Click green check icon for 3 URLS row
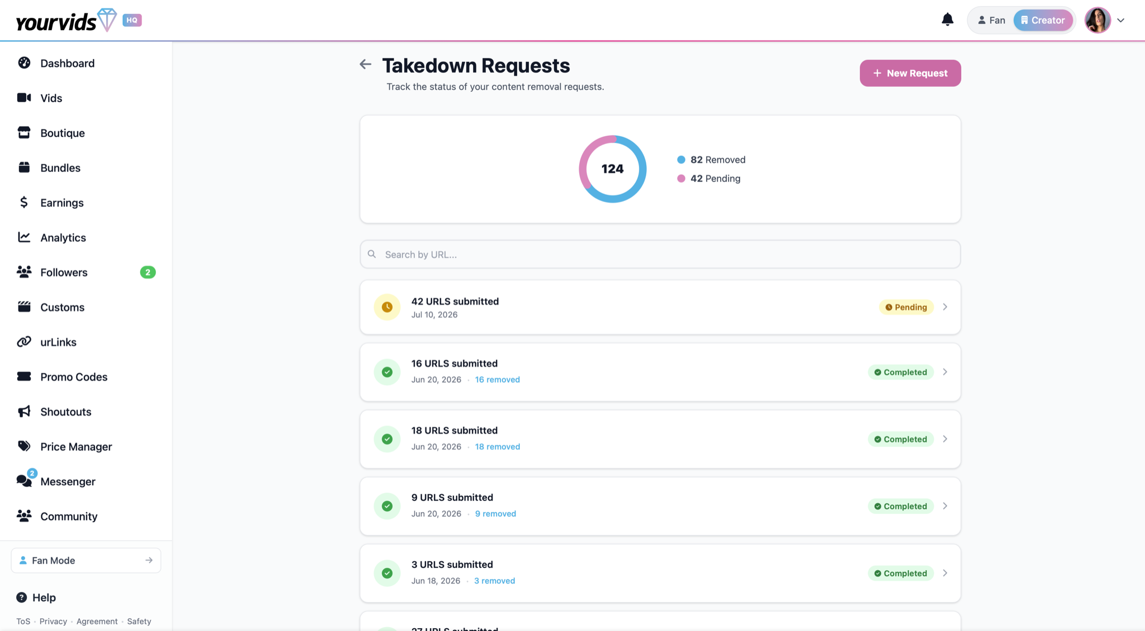The width and height of the screenshot is (1145, 631). coord(387,573)
